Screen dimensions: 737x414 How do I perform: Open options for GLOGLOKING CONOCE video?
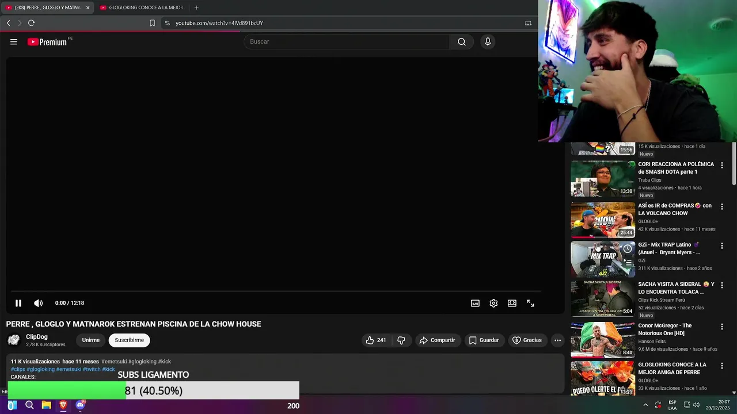tap(722, 366)
